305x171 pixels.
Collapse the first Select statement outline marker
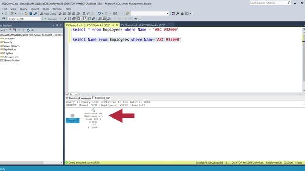click(71, 30)
